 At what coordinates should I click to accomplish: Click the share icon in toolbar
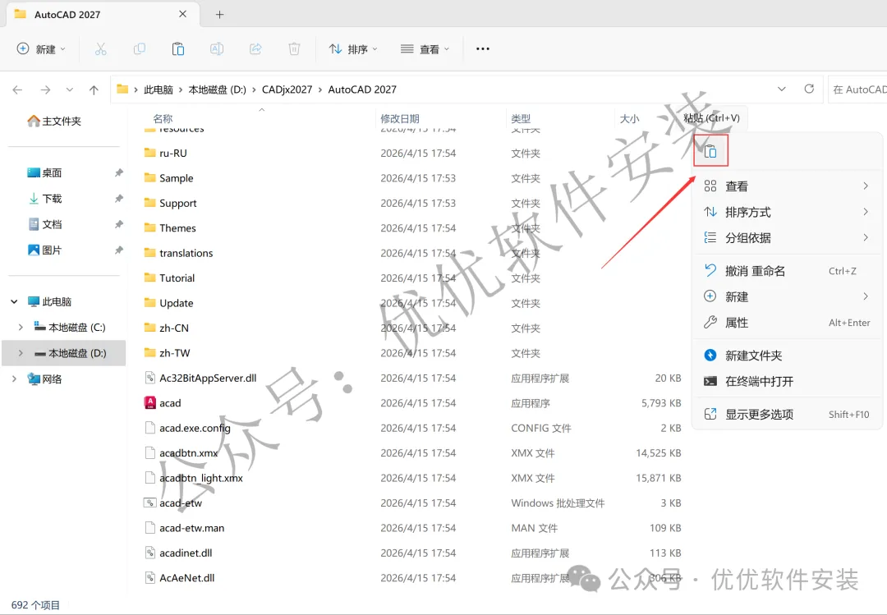click(x=255, y=49)
